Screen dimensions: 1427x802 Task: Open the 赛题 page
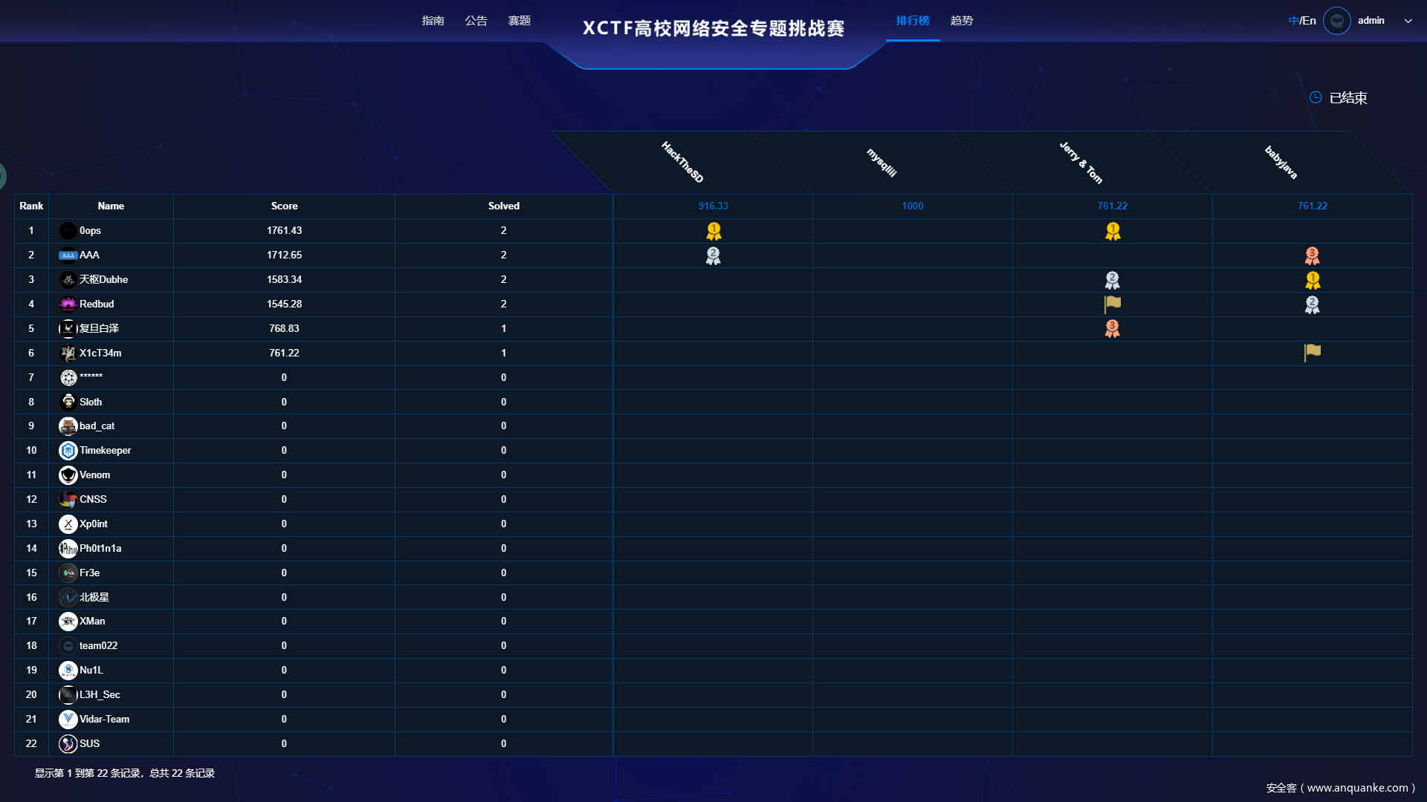tap(520, 21)
